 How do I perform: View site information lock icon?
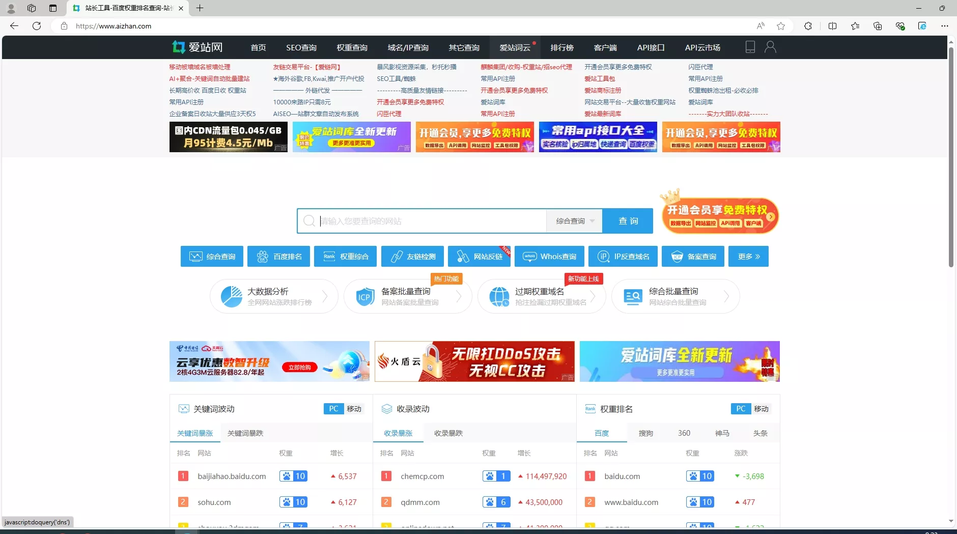coord(64,26)
